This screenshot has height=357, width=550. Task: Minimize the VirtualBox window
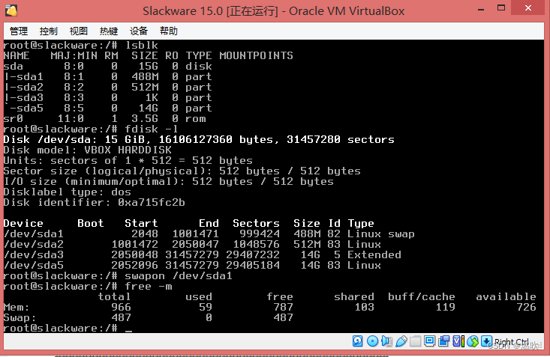[481, 9]
